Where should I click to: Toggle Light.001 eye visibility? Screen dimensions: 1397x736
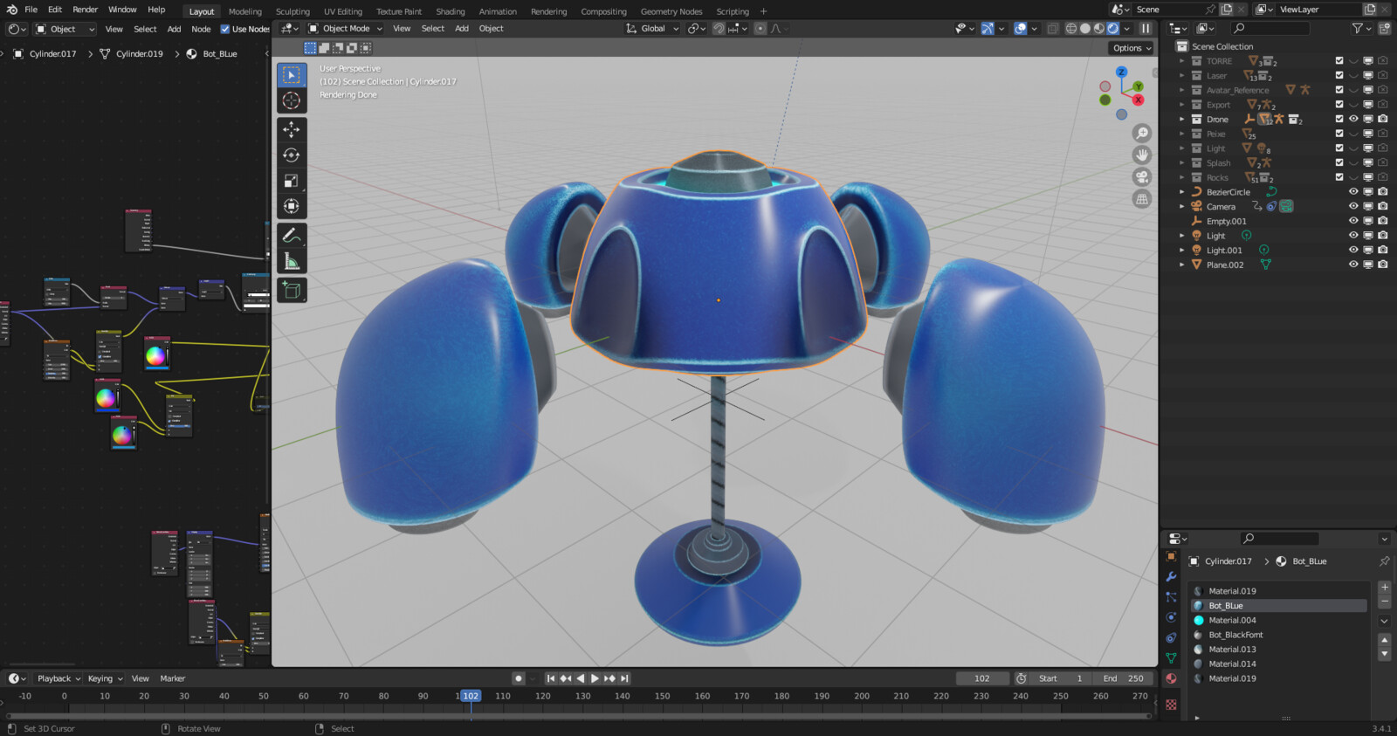coord(1353,251)
